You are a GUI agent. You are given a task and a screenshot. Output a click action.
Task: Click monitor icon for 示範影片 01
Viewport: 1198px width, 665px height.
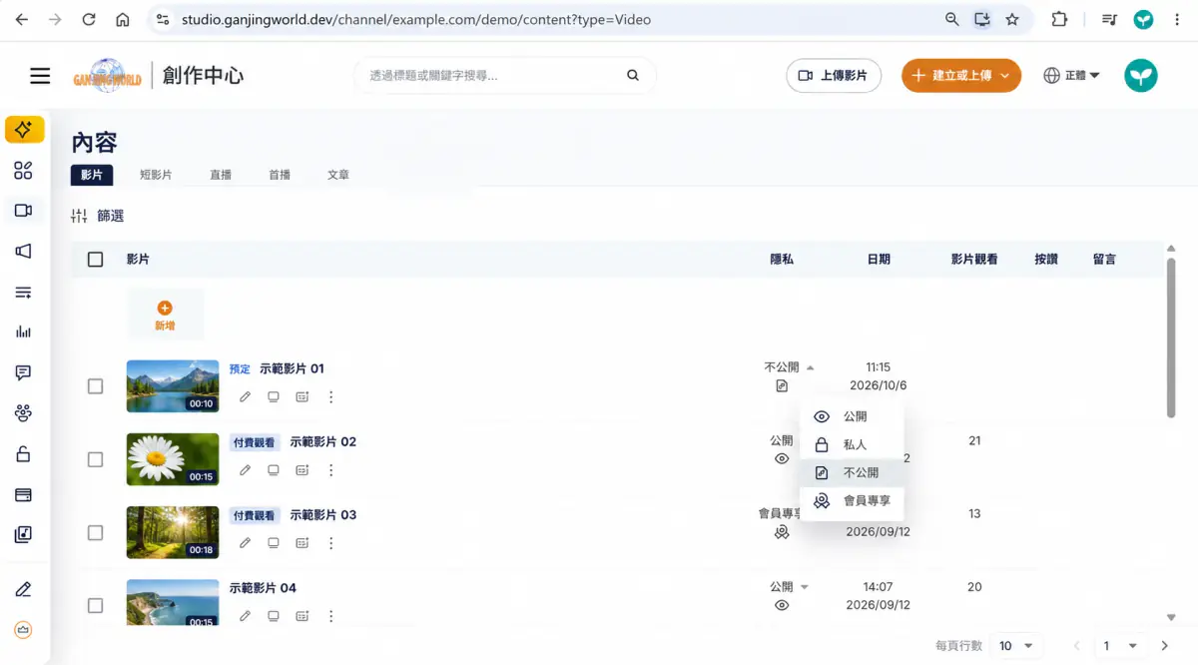coord(274,397)
